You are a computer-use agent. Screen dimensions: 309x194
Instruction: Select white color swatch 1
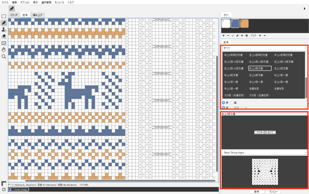point(226,24)
